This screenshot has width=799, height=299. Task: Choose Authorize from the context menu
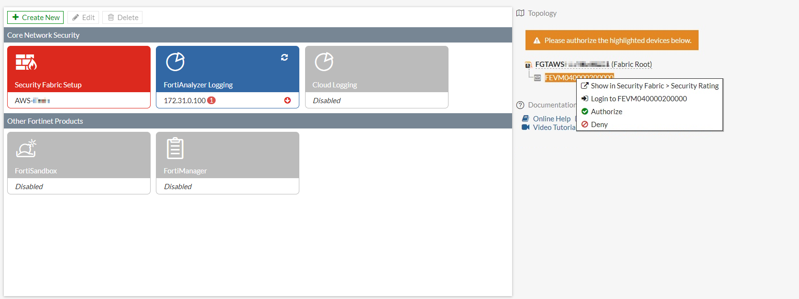(x=650, y=111)
